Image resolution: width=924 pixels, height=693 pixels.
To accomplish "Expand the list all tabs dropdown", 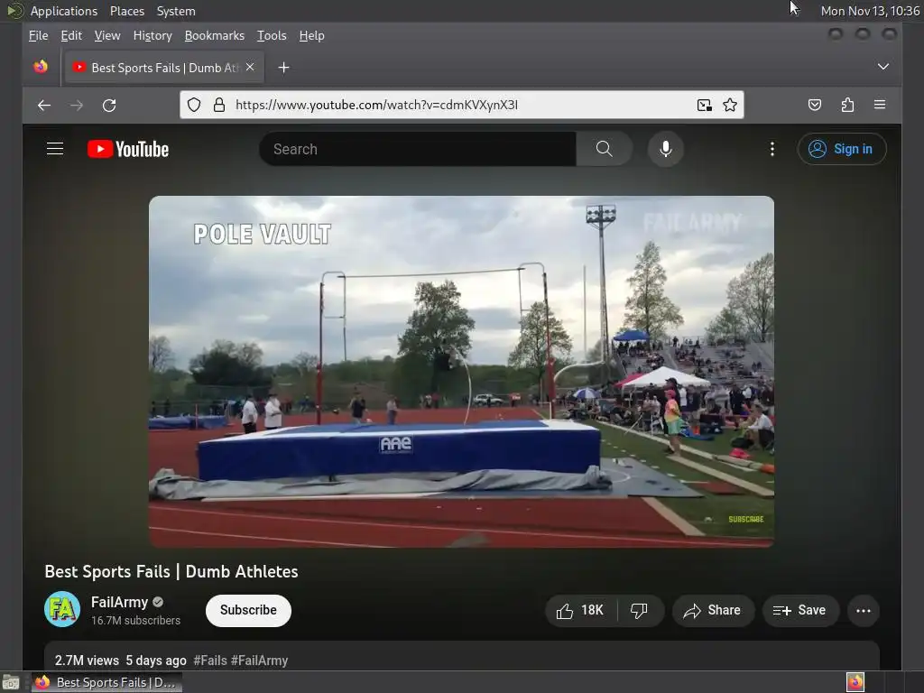I will (x=882, y=67).
